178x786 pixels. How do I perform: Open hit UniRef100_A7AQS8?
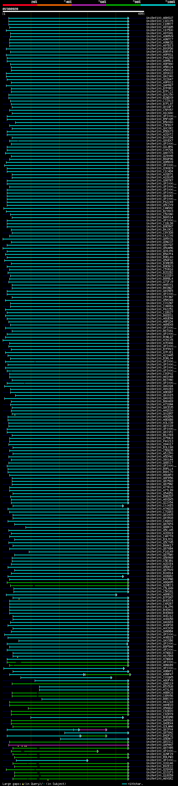coord(160,509)
